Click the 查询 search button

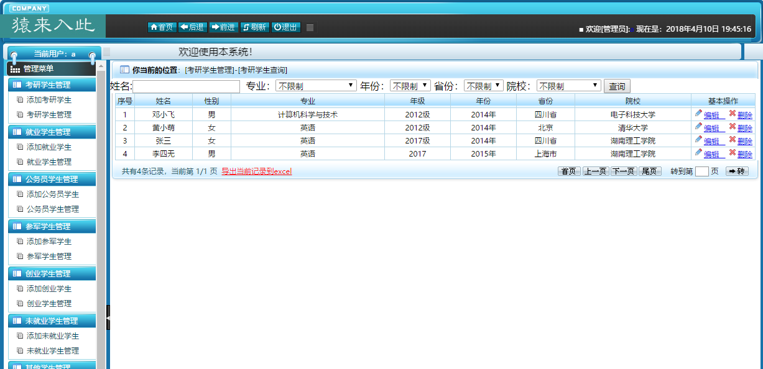pyautogui.click(x=617, y=86)
